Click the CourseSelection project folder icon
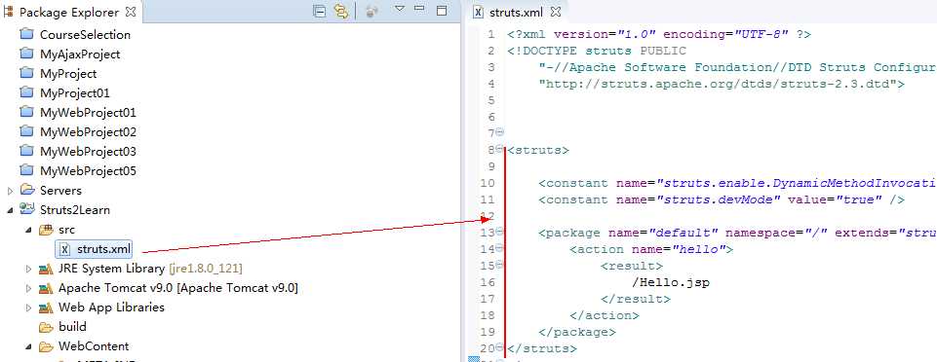The width and height of the screenshot is (937, 362). pos(26,34)
